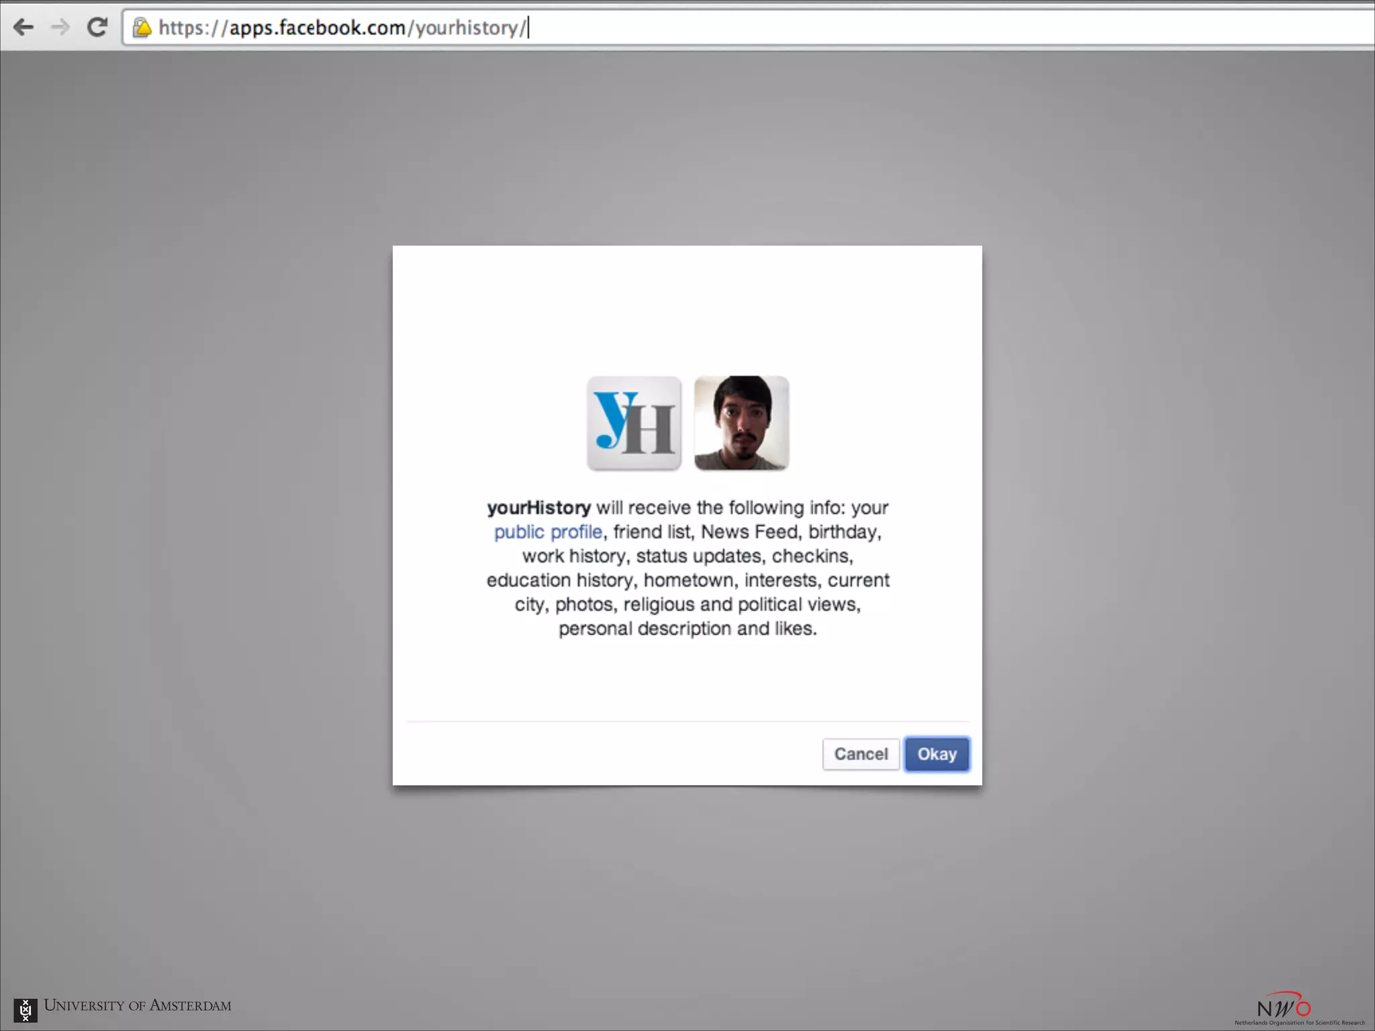
Task: Open the public profile link
Action: click(548, 532)
